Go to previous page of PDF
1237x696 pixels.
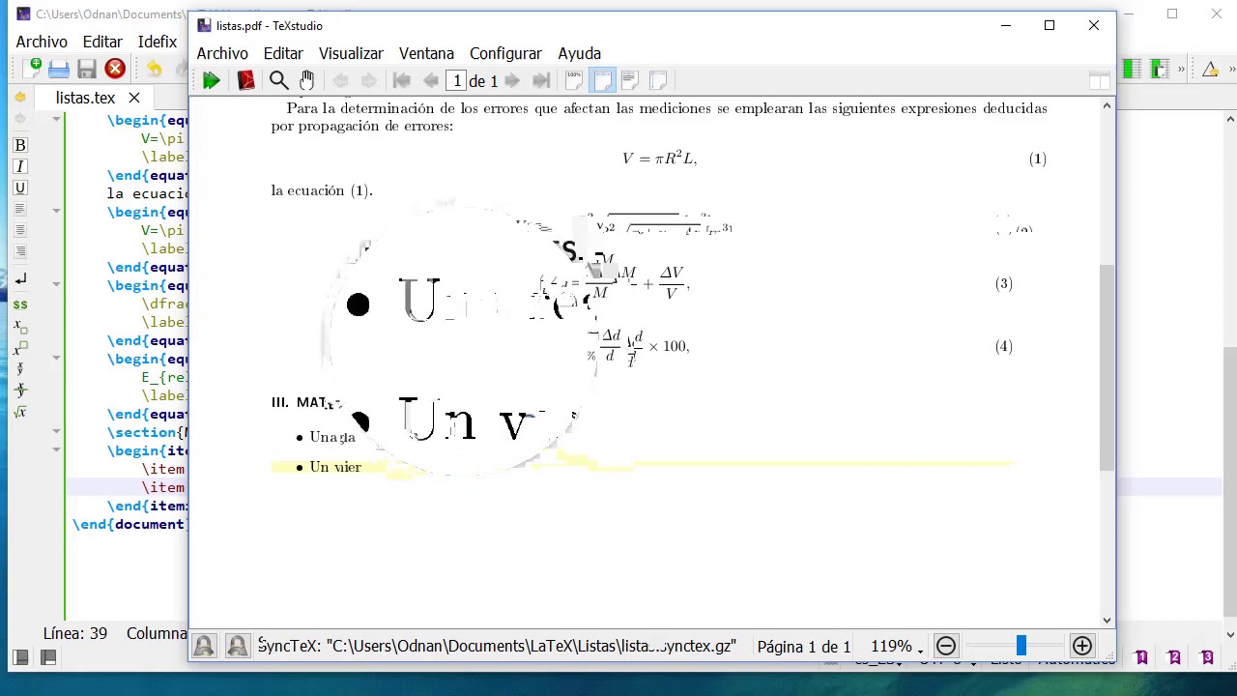point(430,81)
